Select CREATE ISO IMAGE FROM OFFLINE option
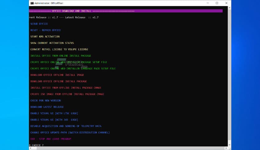This screenshot has width=260, height=150. pos(67,94)
